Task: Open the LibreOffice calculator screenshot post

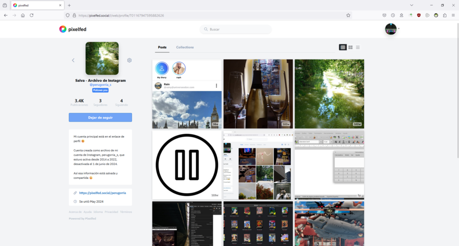Action: pyautogui.click(x=329, y=165)
